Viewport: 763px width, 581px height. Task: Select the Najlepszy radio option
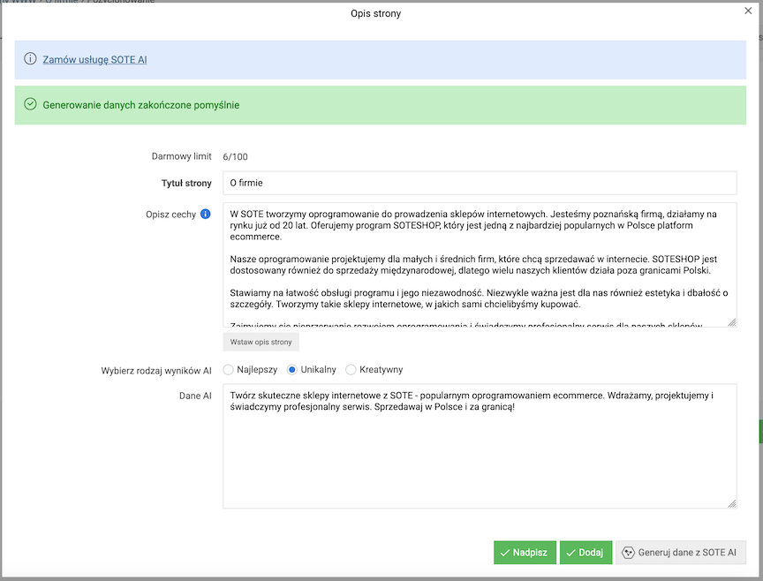click(x=228, y=370)
